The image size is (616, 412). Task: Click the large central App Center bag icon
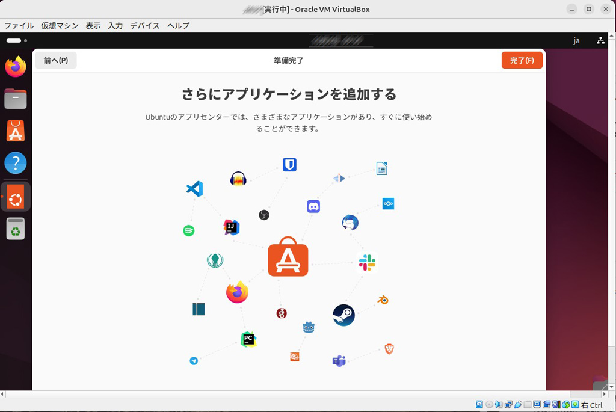point(288,256)
